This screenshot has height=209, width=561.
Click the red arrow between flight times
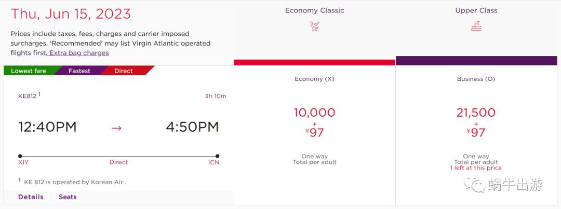pyautogui.click(x=116, y=128)
